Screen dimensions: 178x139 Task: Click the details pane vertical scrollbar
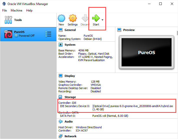[x=177, y=33]
